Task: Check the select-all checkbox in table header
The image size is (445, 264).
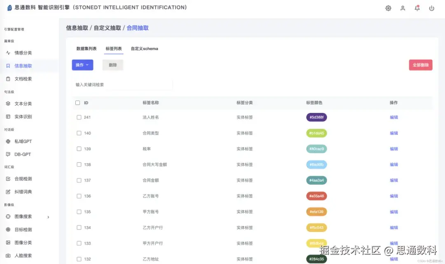Action: [77, 103]
